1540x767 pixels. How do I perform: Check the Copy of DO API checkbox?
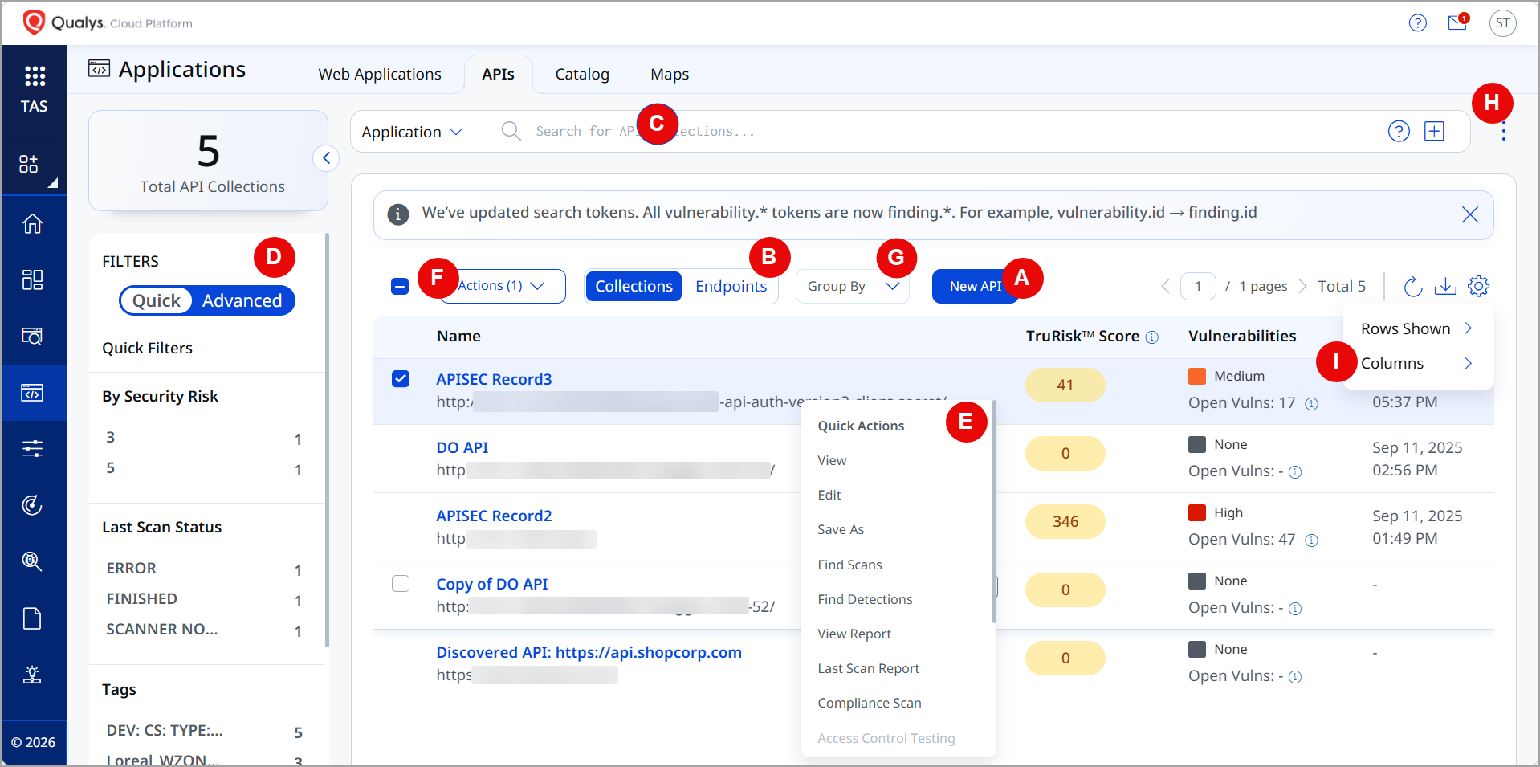(x=401, y=583)
